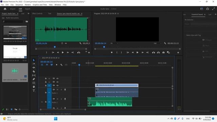
Task: Open the Full playback resolution dropdown
Action: tap(157, 43)
